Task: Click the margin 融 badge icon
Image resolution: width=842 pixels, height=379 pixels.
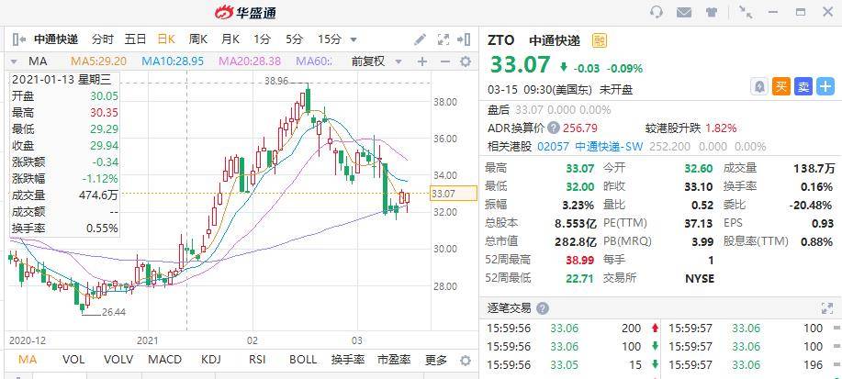Action: click(x=600, y=40)
